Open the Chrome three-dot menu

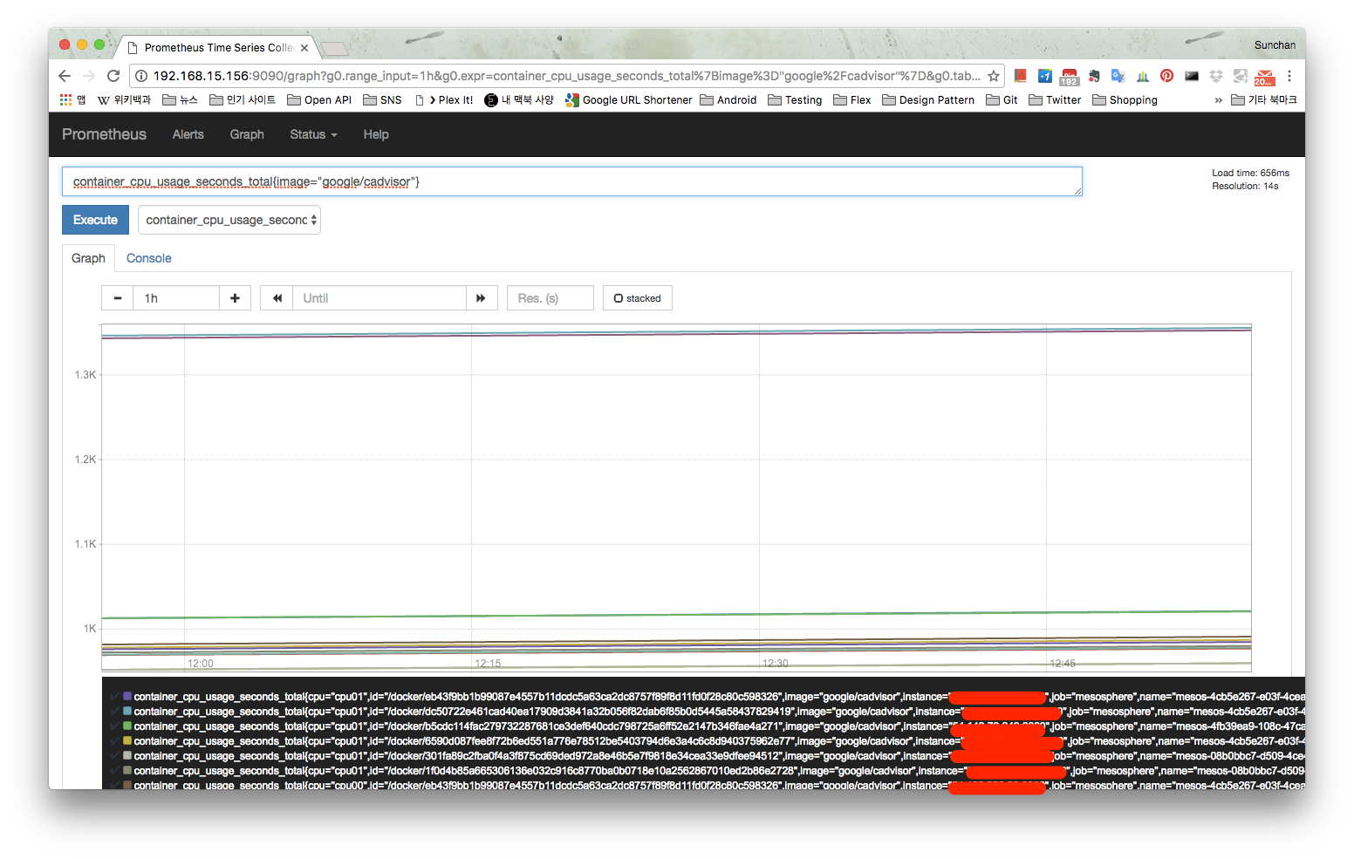(x=1289, y=76)
